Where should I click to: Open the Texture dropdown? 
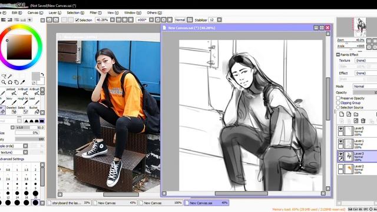366,61
